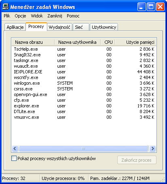Click the horizontal scrollbar right arrow
Screen dimensions: 167x184
(152, 149)
